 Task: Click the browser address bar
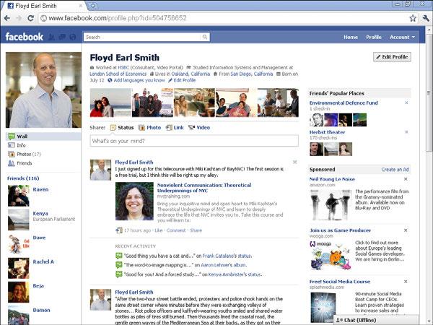(x=224, y=18)
